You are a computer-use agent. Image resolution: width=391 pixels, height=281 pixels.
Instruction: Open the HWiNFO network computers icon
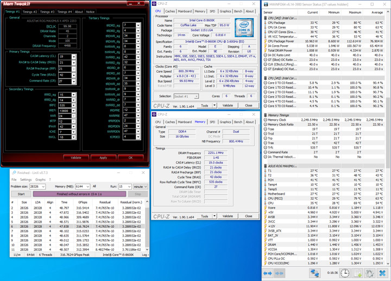(315, 273)
